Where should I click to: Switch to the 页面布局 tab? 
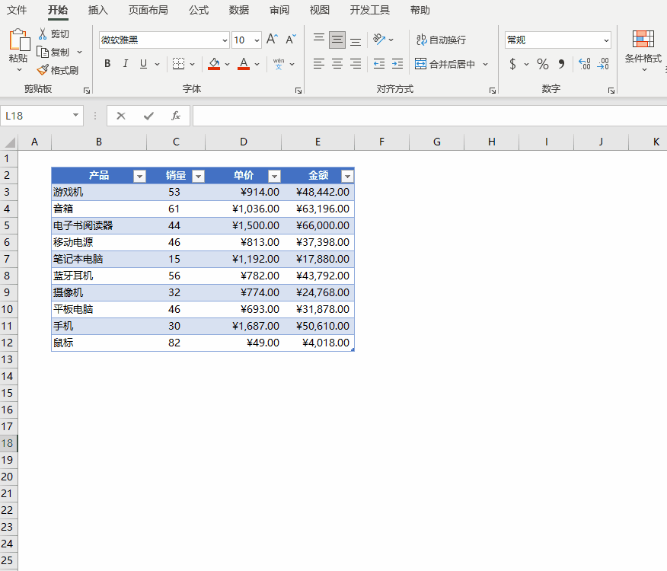[148, 10]
